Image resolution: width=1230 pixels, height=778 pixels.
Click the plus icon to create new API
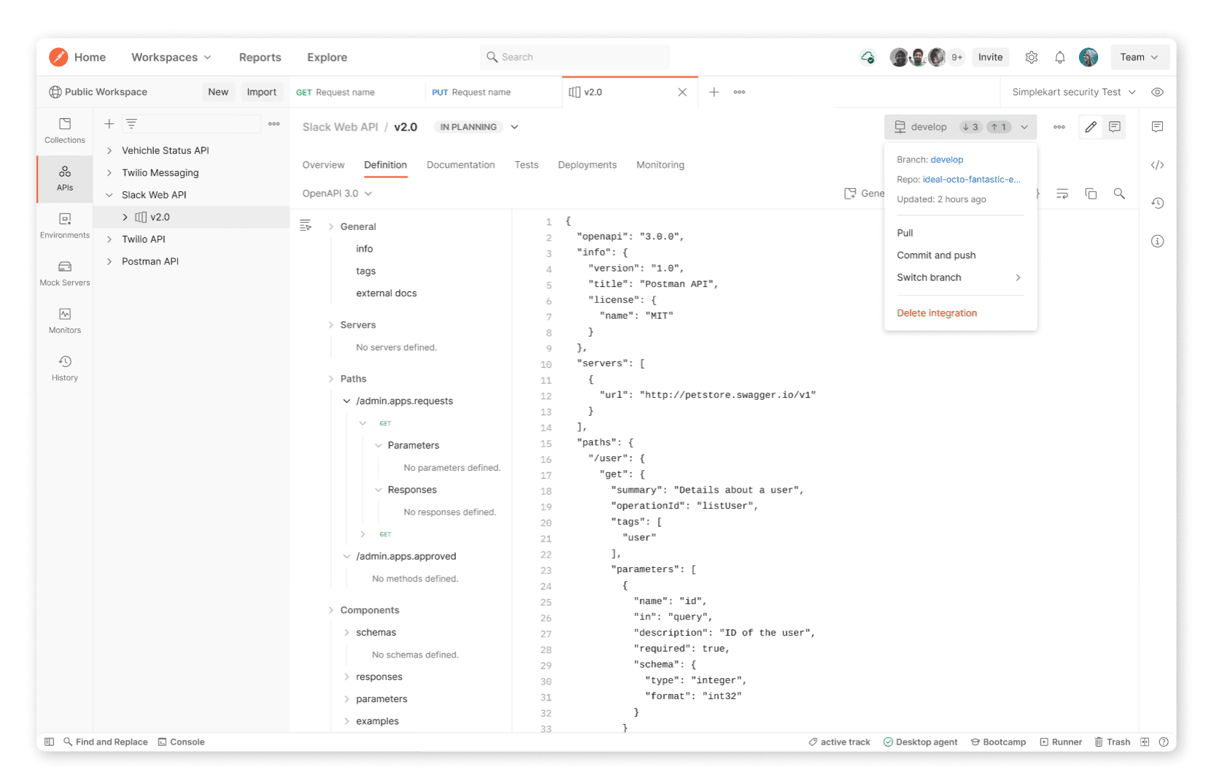(109, 124)
